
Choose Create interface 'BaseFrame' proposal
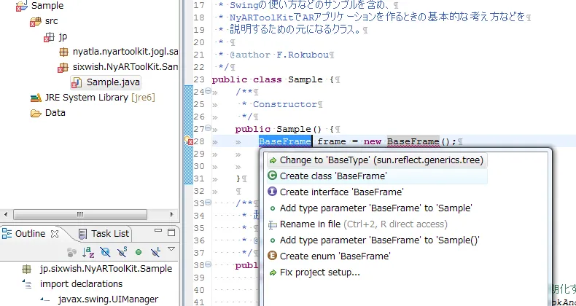tap(342, 192)
